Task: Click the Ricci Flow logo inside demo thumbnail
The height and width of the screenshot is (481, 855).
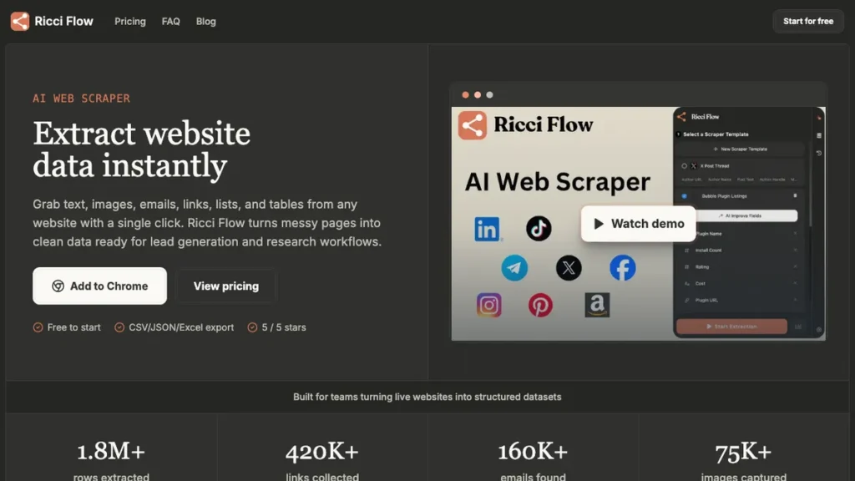Action: tap(473, 125)
